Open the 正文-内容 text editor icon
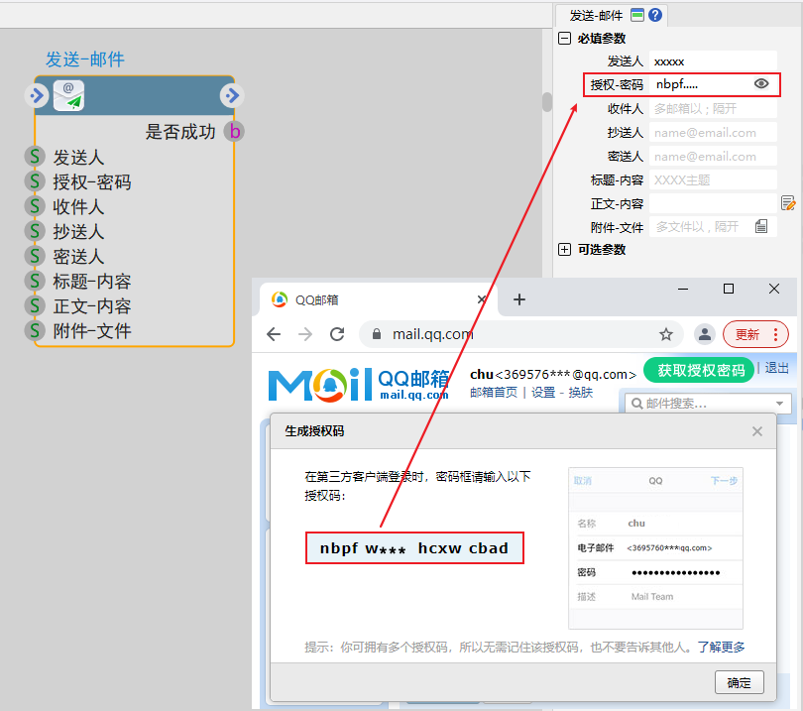The width and height of the screenshot is (803, 711). point(788,203)
